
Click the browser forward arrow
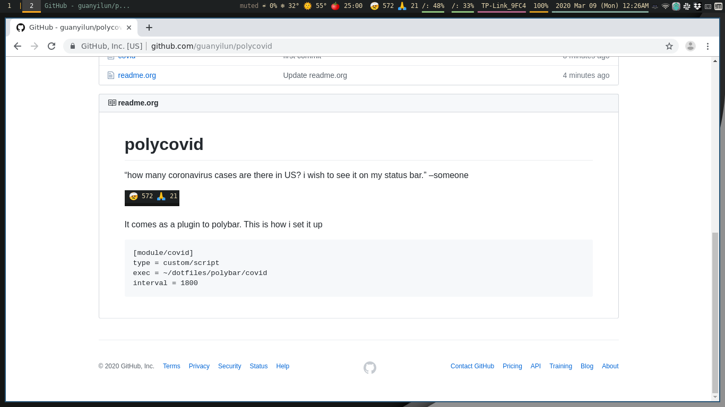coord(34,46)
